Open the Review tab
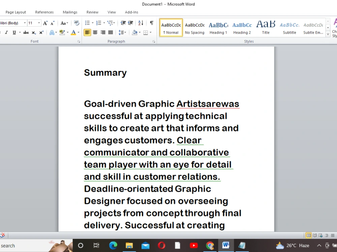Screen dimensions: 337x252 pos(92,12)
